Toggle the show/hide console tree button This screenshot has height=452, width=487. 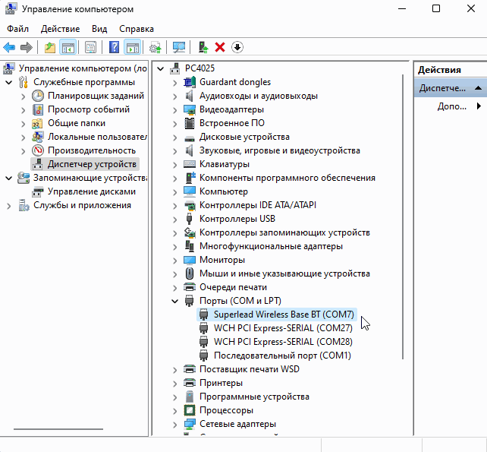68,48
